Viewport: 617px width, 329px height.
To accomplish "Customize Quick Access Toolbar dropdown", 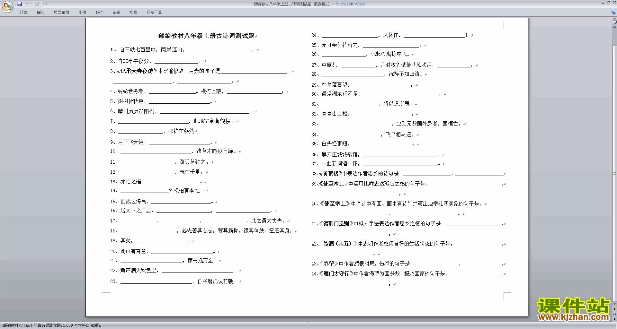I will coord(46,4).
